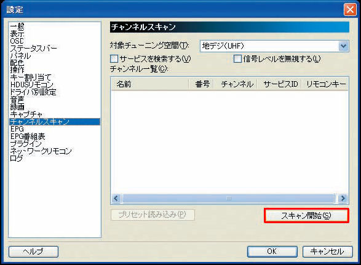The width and height of the screenshot is (361, 265).
Task: Click the horizontal scrollbar thumb
Action: click(228, 198)
